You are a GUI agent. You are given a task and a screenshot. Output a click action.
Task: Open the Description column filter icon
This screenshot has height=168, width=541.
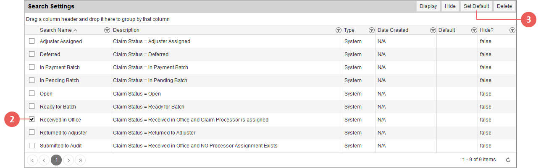(338, 30)
